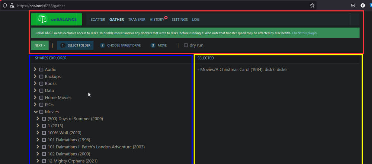The width and height of the screenshot is (372, 164).
Task: Expand the Audio share folder
Action: click(x=35, y=69)
